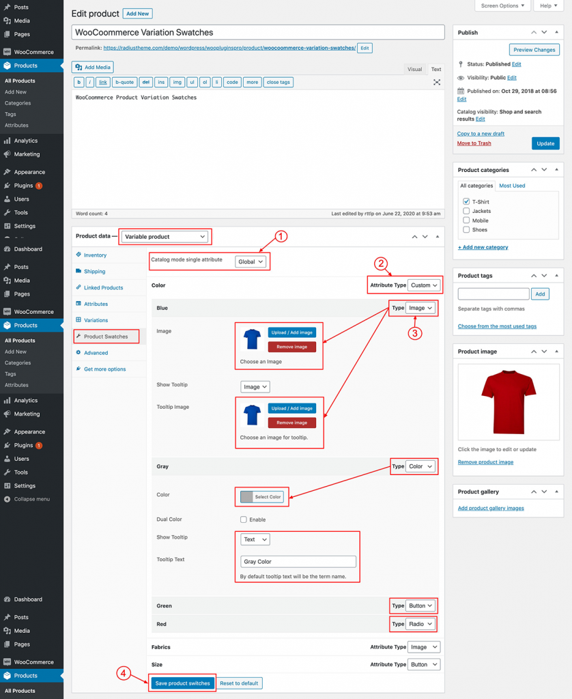Click the calendar icon beside Published on
The image size is (572, 699).
pyautogui.click(x=461, y=91)
